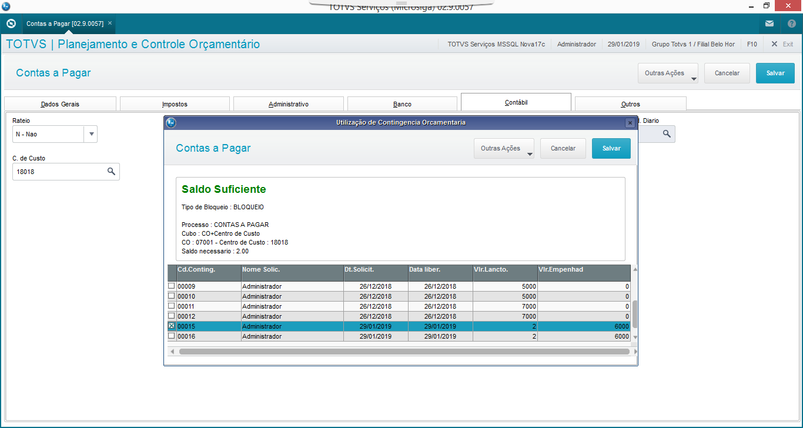This screenshot has width=803, height=428.
Task: Click the table scroll up arrow
Action: [635, 269]
